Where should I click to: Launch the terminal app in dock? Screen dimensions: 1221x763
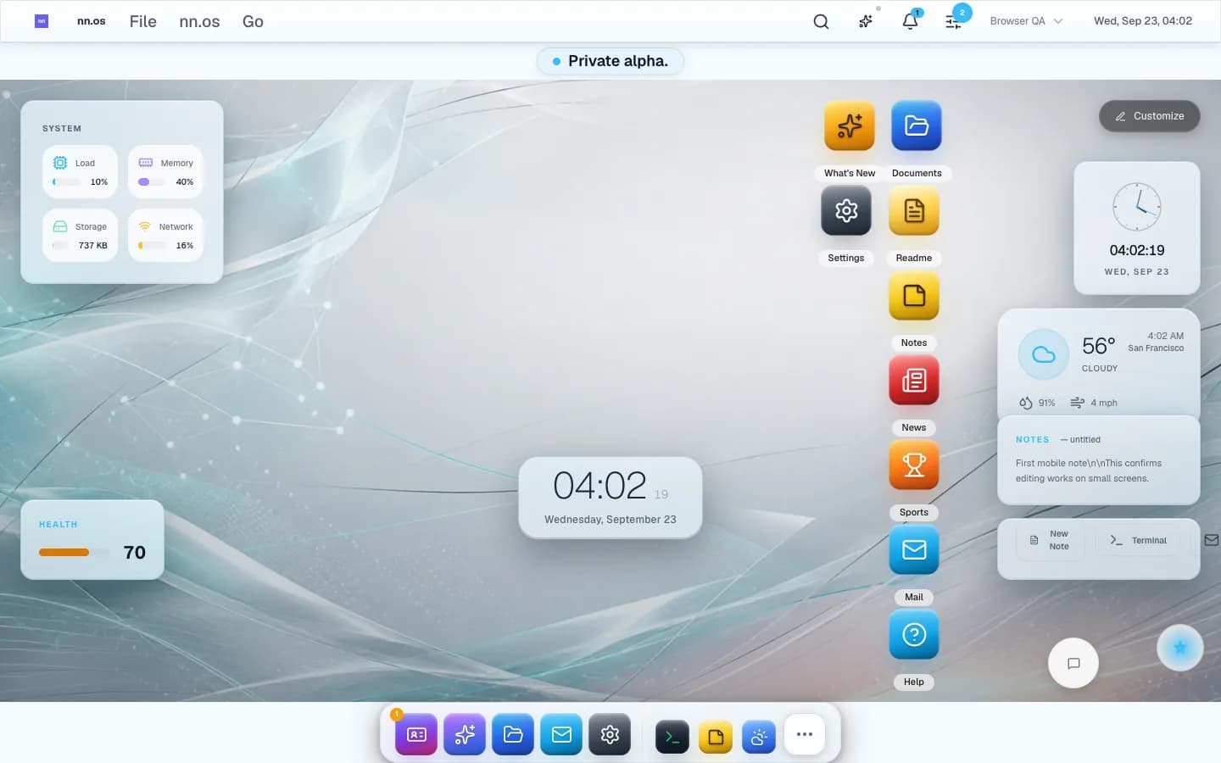click(672, 737)
